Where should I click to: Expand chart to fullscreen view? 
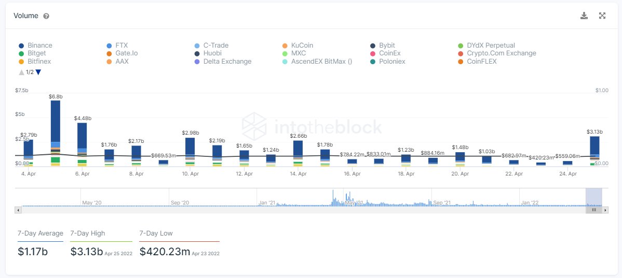click(x=602, y=16)
